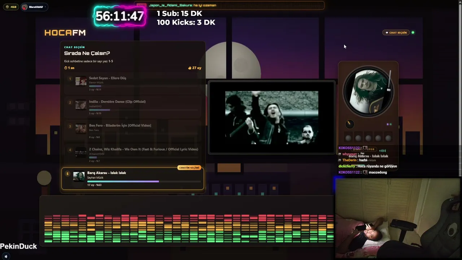Click the number 1 badge in poll
The height and width of the screenshot is (260, 462).
pos(70,78)
